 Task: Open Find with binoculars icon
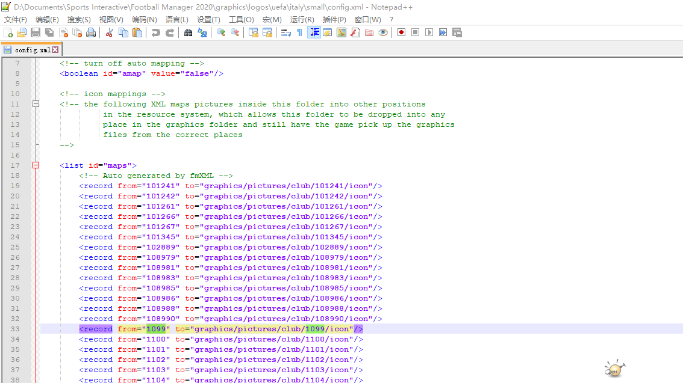pyautogui.click(x=188, y=32)
